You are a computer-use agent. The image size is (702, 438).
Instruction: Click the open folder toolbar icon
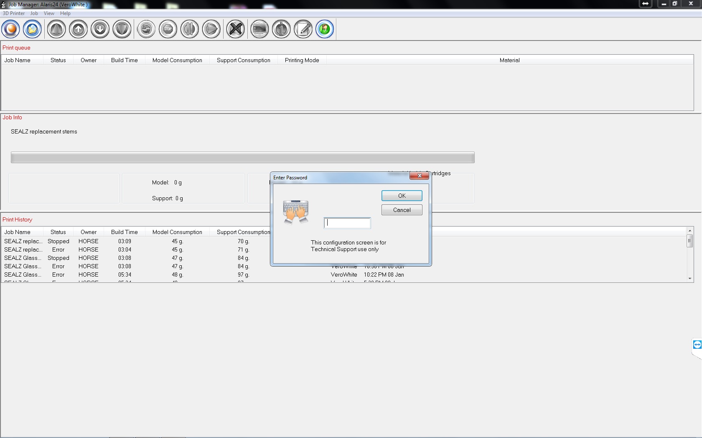(x=32, y=29)
